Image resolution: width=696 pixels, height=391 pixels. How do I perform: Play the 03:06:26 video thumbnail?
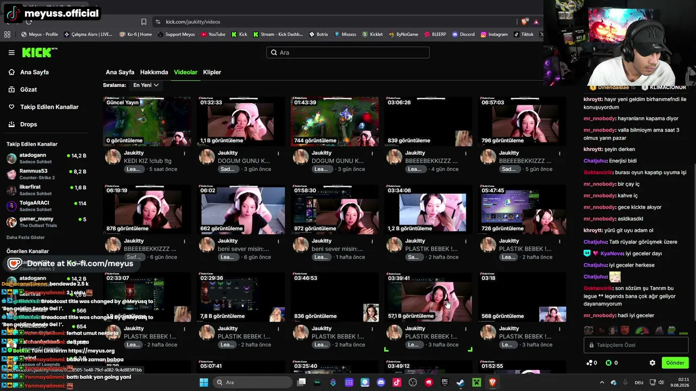pyautogui.click(x=428, y=121)
